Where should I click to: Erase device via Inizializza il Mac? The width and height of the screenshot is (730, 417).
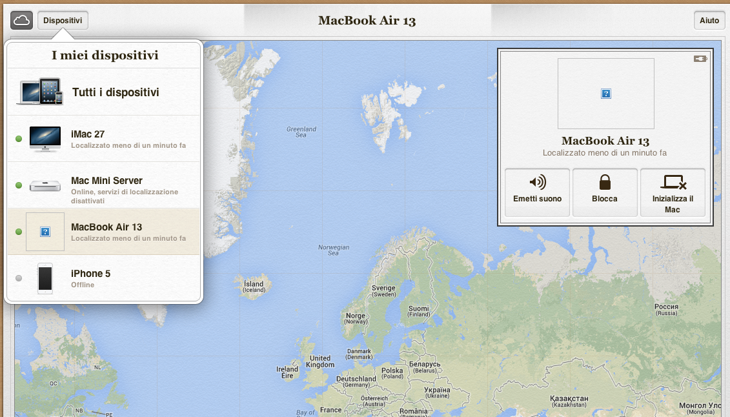coord(673,192)
